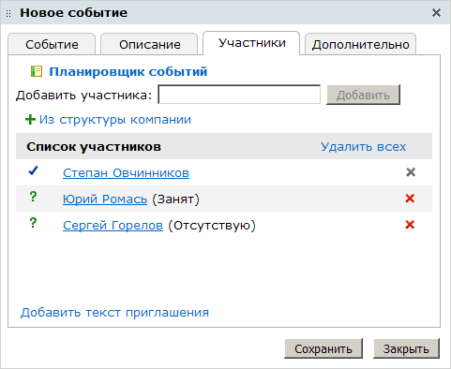Viewport: 451px width, 369px height.
Task: Select the Участники tab
Action: (x=251, y=43)
